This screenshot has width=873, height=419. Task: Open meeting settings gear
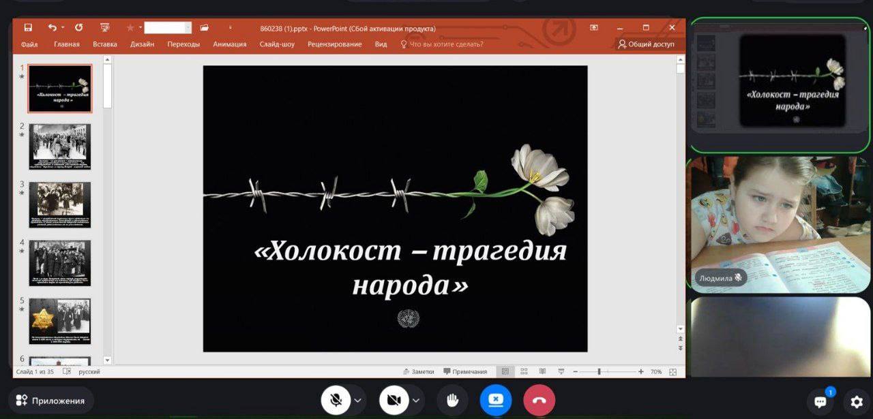click(x=857, y=401)
